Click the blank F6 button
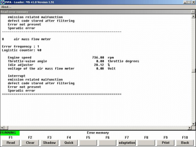The image size is (196, 147). (107, 143)
